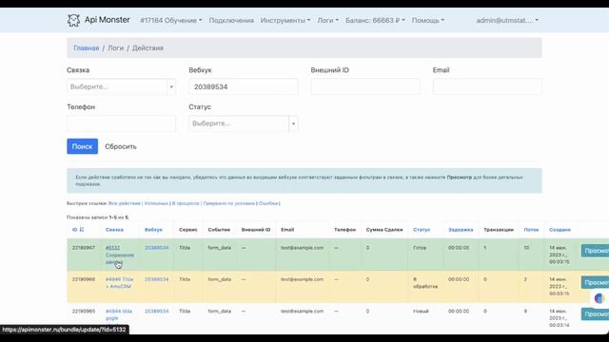This screenshot has width=609, height=342.
Task: Sort table by Создано column header
Action: pos(560,230)
